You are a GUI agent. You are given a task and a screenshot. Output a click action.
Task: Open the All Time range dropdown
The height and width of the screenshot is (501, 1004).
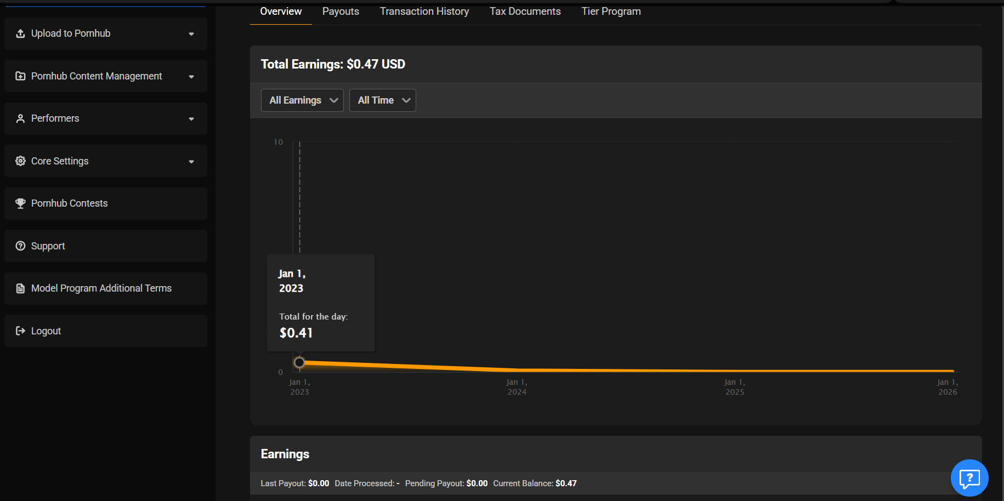coord(383,100)
